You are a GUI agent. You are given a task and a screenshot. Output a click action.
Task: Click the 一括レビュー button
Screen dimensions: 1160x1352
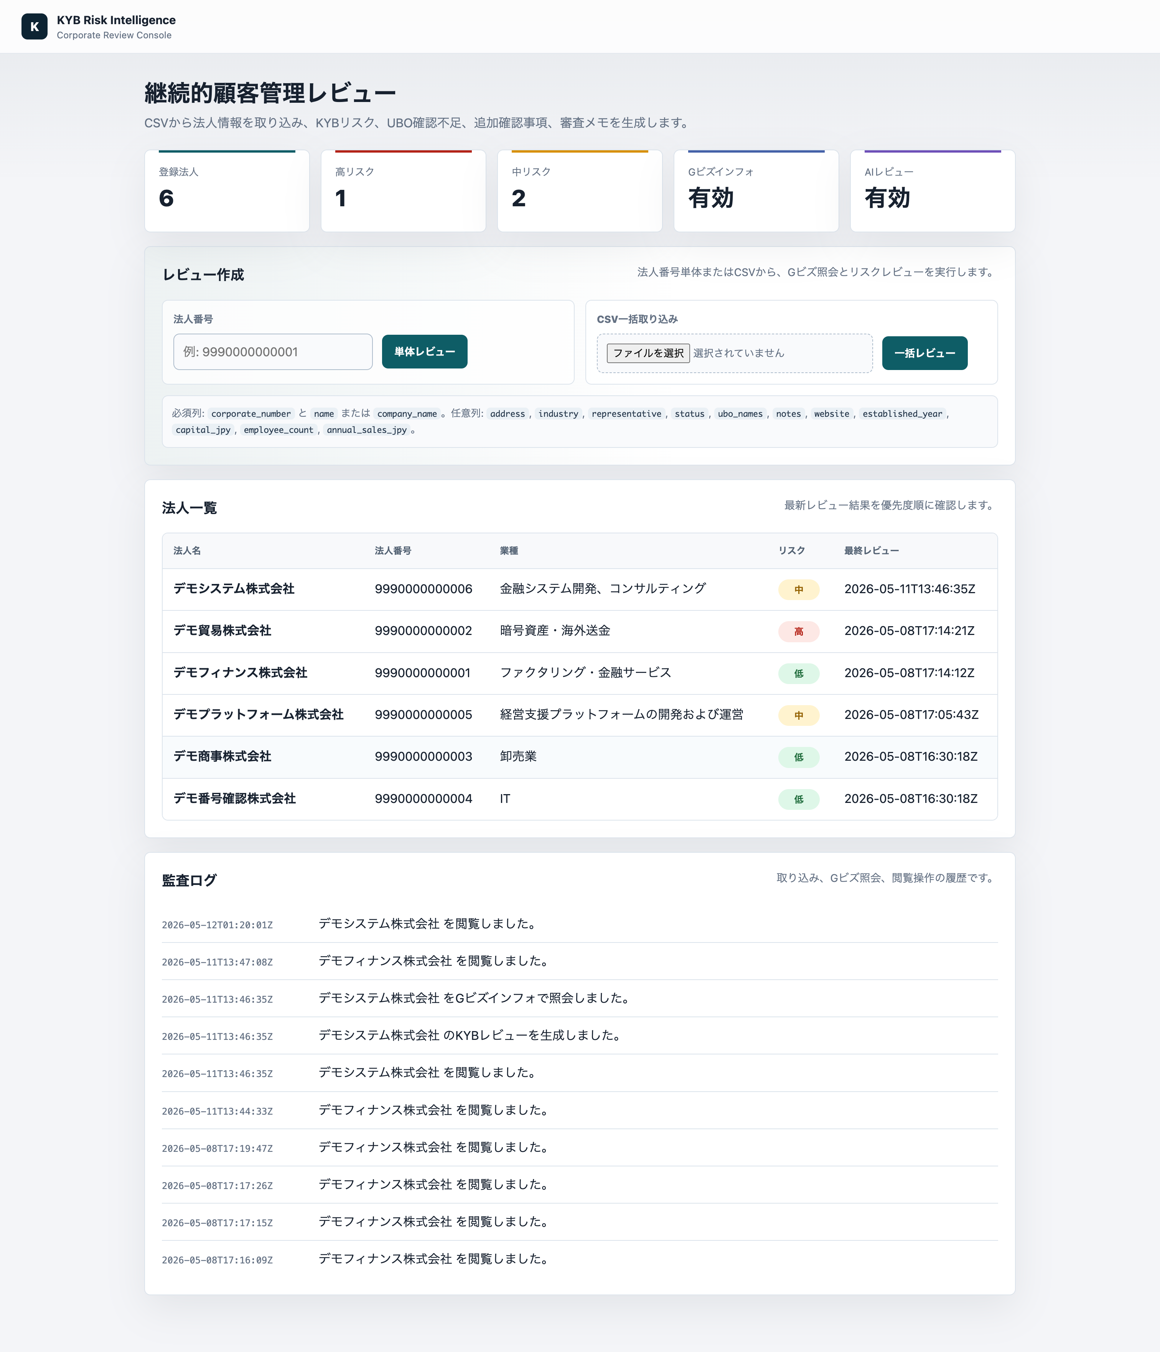click(924, 353)
